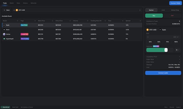183x109 pixels.
Task: Click Dydx mark price $67,613
Action: [x=41, y=25]
